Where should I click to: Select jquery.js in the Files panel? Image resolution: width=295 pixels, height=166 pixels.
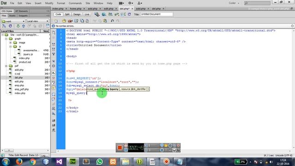(x=28, y=54)
